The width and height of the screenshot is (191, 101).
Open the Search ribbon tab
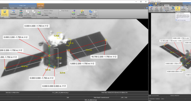(26, 8)
